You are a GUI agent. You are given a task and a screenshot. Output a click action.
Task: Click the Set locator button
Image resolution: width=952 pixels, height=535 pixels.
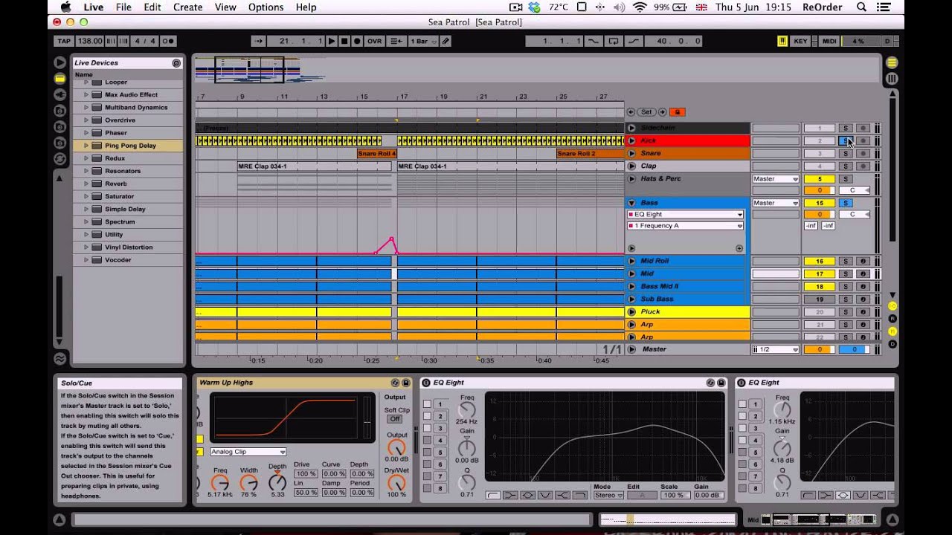(646, 112)
